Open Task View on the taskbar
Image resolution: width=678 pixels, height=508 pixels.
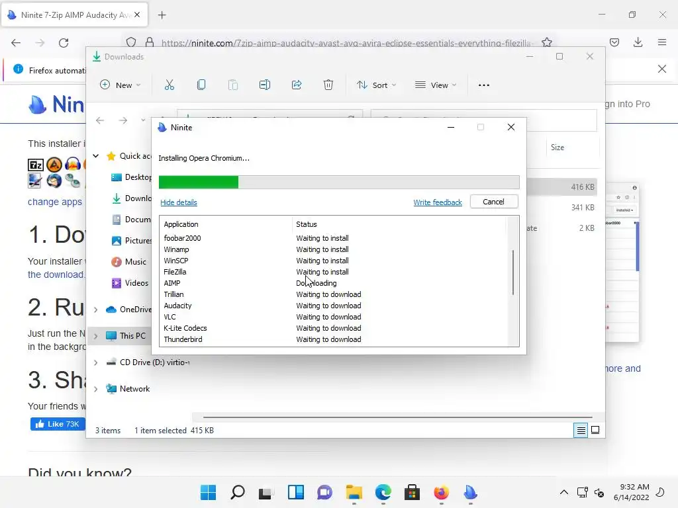[x=266, y=492]
